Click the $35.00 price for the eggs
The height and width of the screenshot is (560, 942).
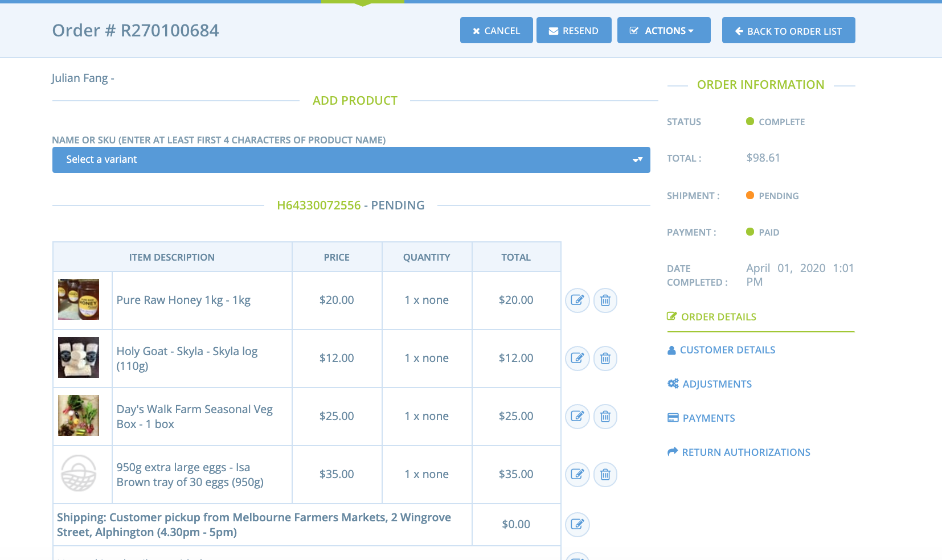pyautogui.click(x=337, y=474)
